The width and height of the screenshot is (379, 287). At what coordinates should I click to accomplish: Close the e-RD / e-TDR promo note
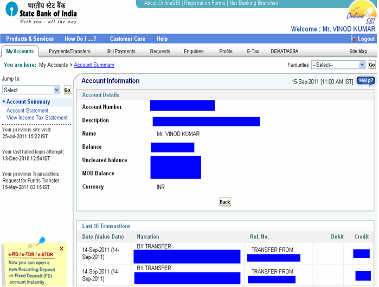click(x=62, y=248)
